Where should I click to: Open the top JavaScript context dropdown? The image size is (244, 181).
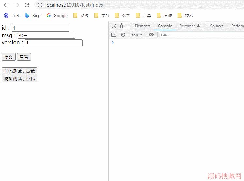(137, 35)
